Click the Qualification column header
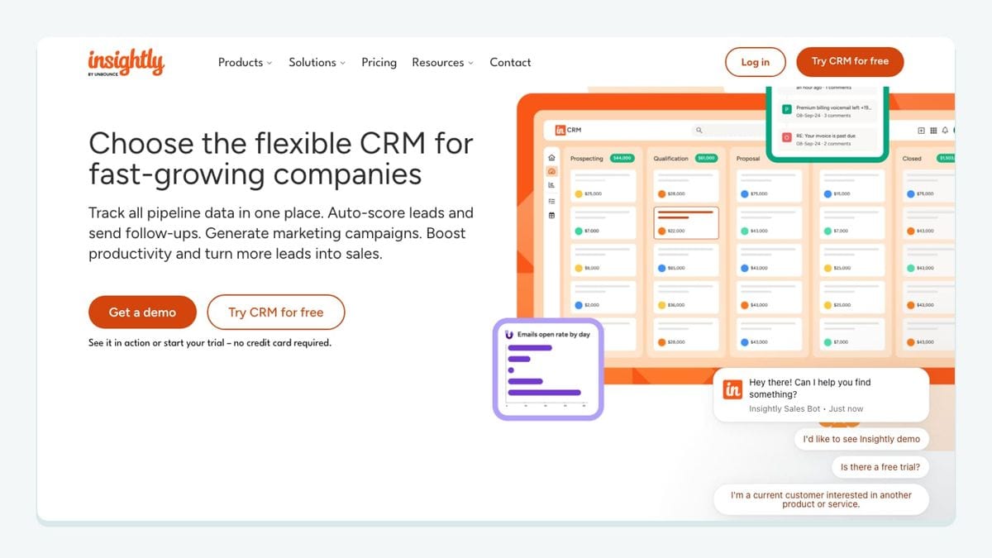The width and height of the screenshot is (992, 558). pos(670,158)
